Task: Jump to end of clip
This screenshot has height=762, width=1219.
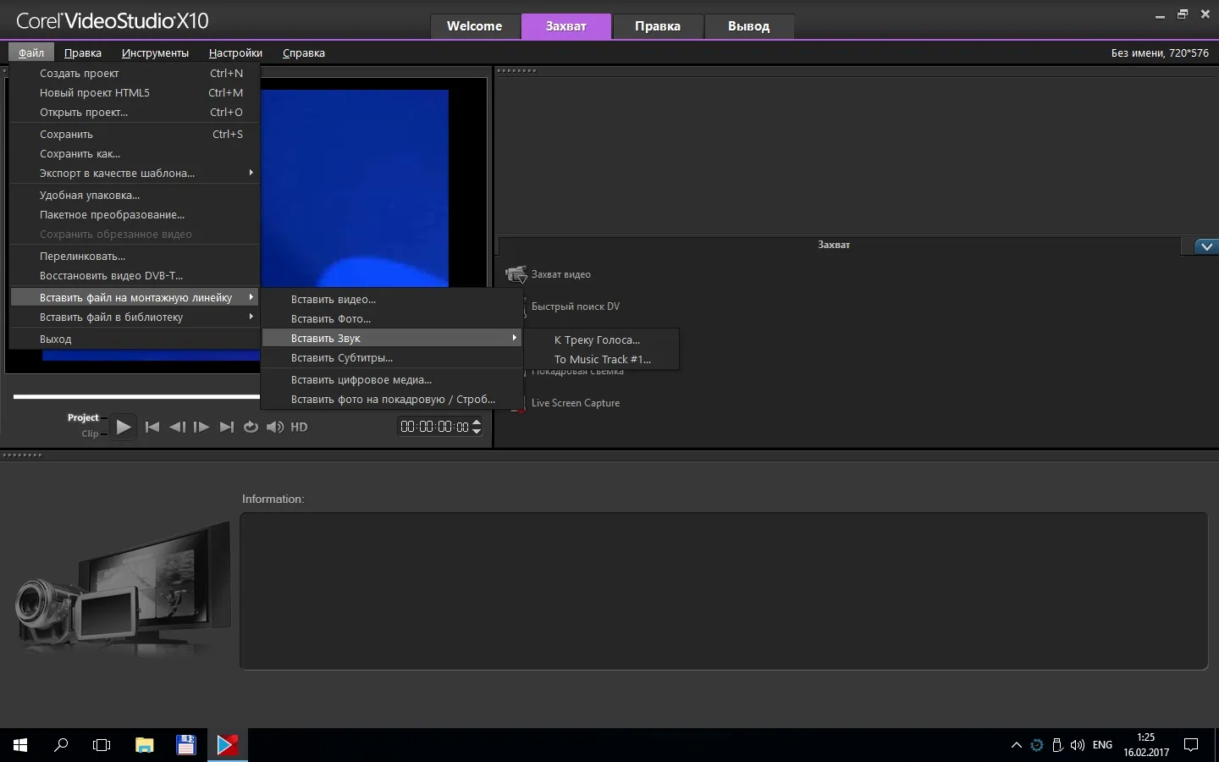Action: tap(226, 428)
